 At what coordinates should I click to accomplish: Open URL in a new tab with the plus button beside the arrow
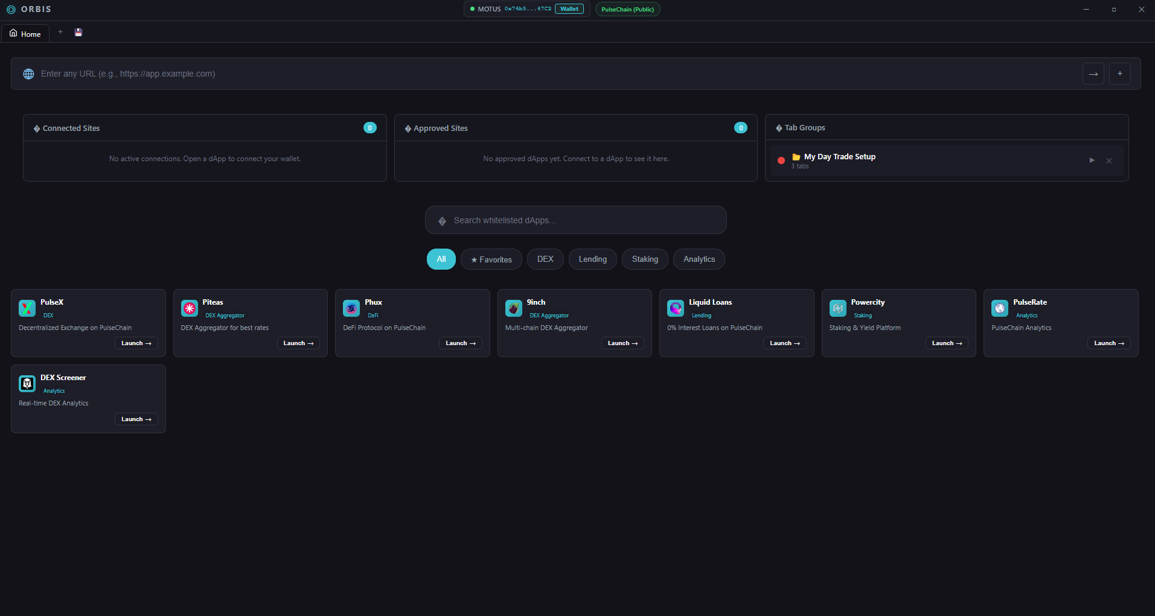1120,74
